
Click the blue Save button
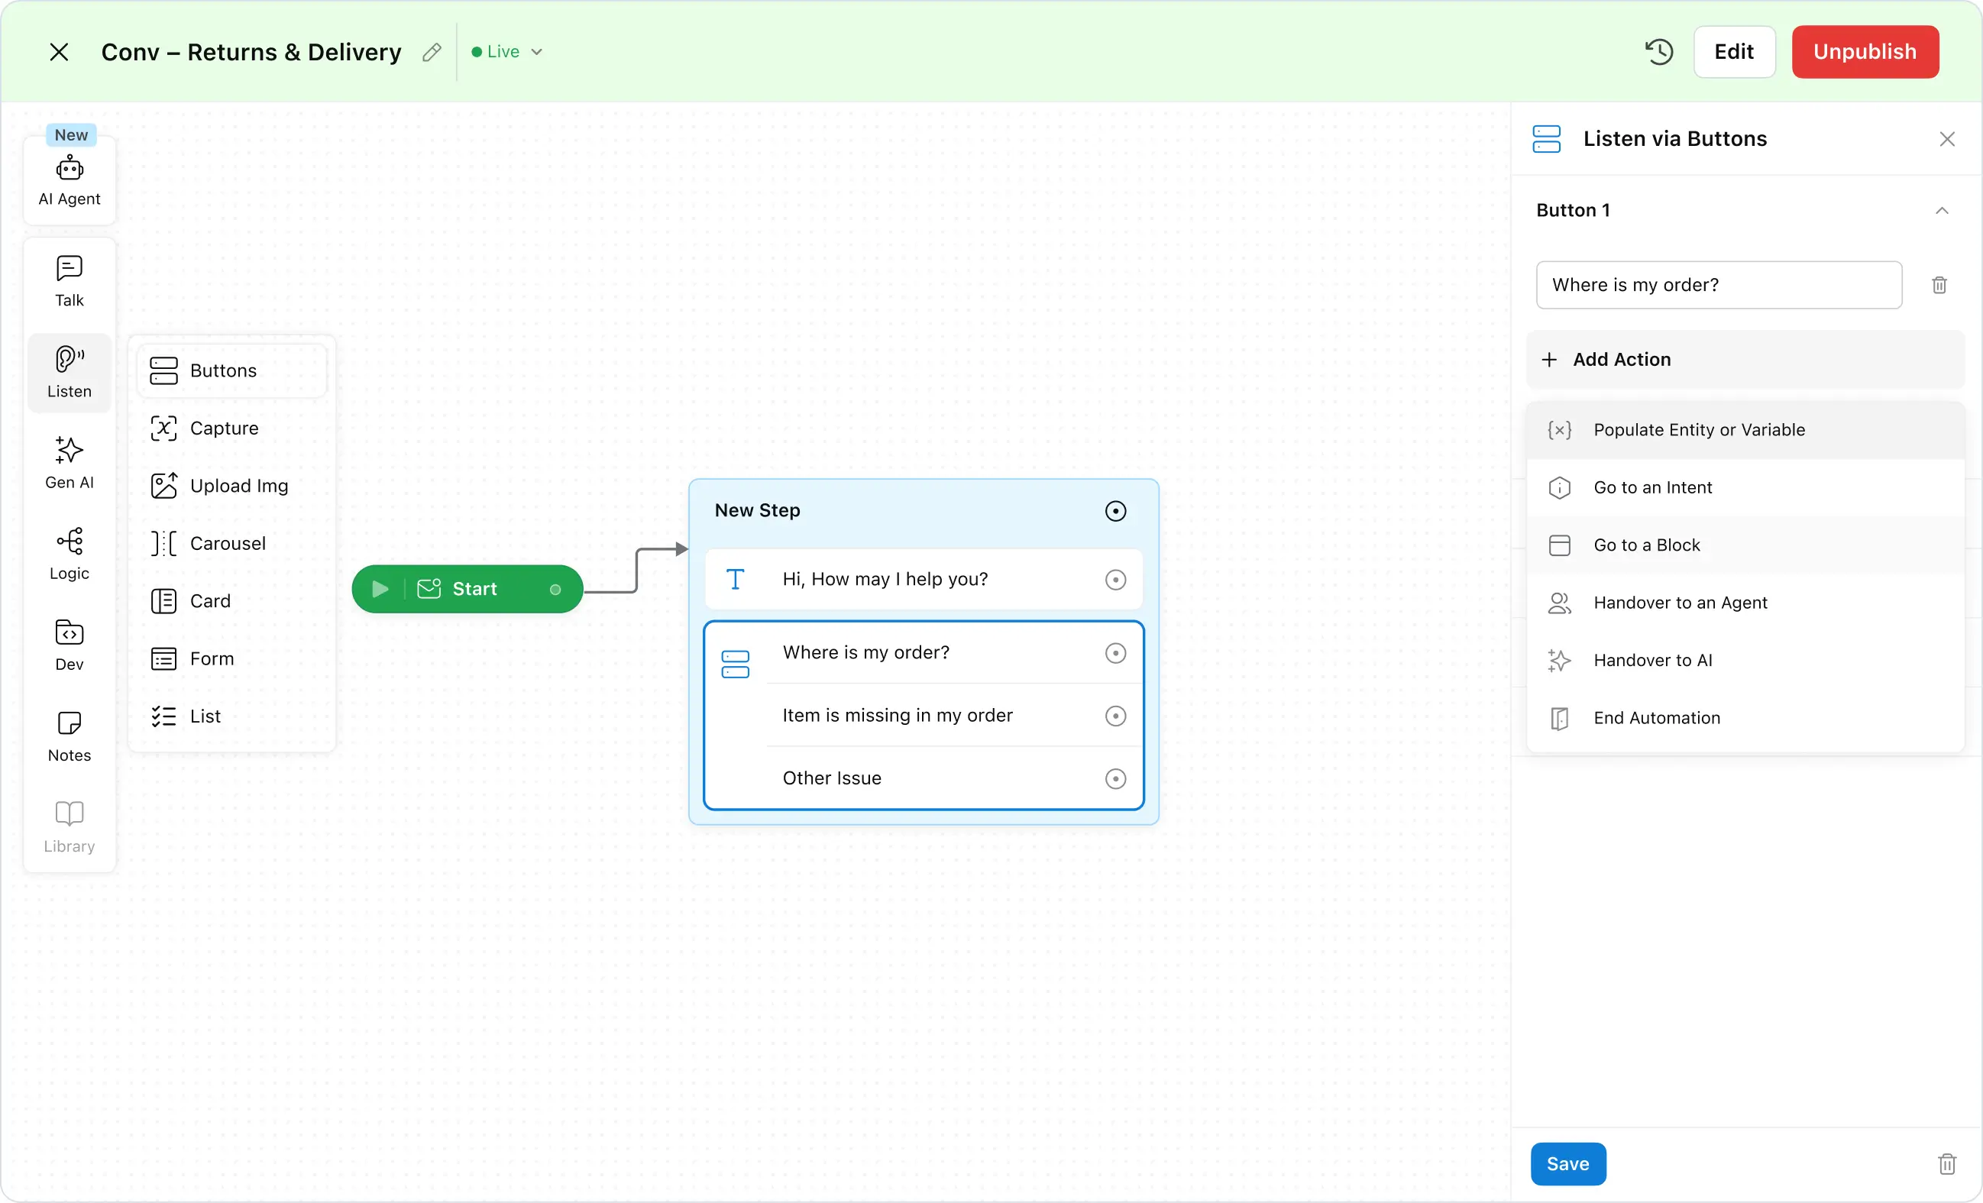(1567, 1163)
